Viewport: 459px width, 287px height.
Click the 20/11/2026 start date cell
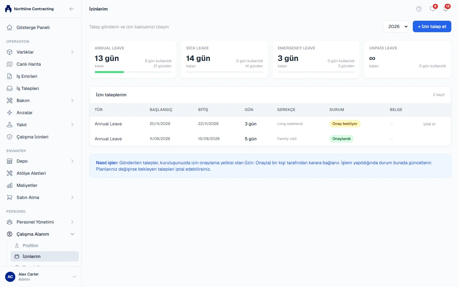(160, 124)
